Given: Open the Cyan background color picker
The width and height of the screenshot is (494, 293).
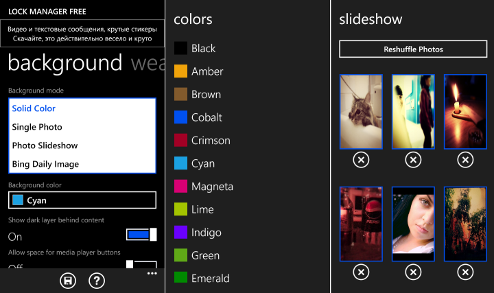Looking at the screenshot, I should tap(82, 200).
